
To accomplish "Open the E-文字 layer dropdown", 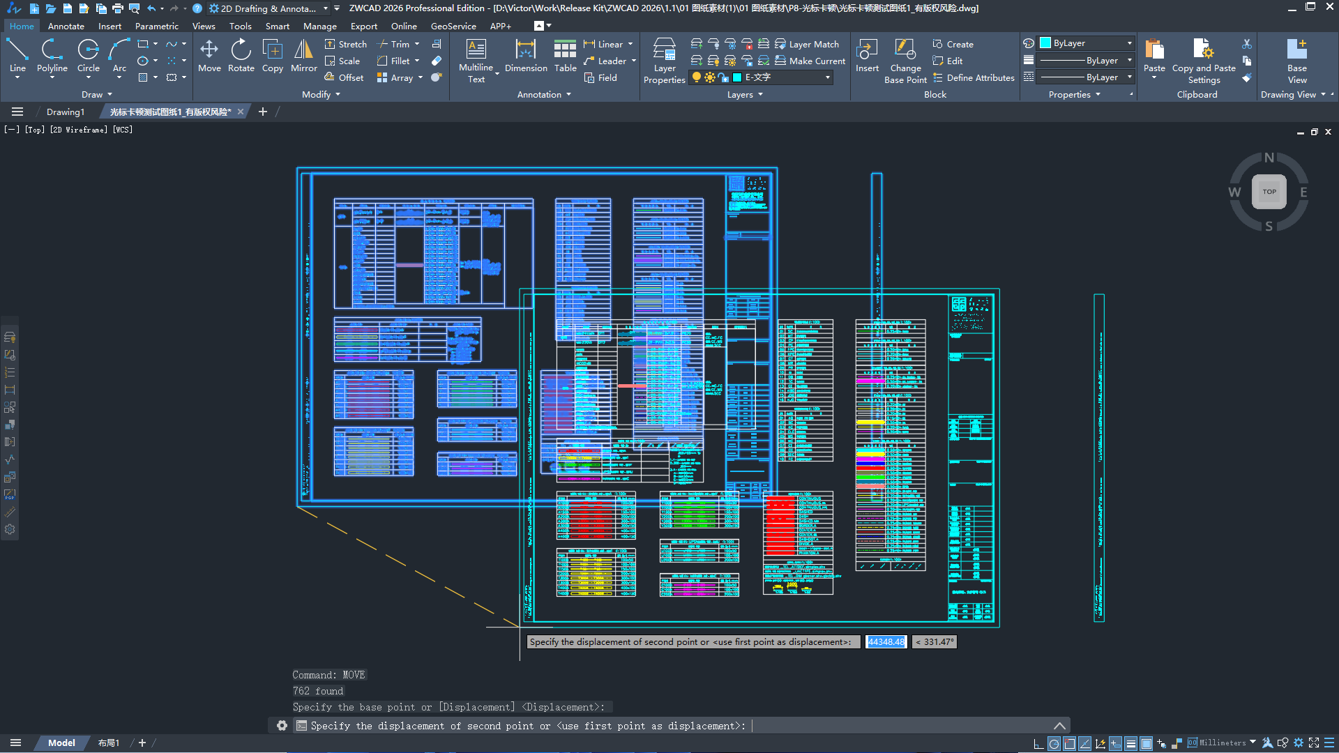I will (828, 77).
